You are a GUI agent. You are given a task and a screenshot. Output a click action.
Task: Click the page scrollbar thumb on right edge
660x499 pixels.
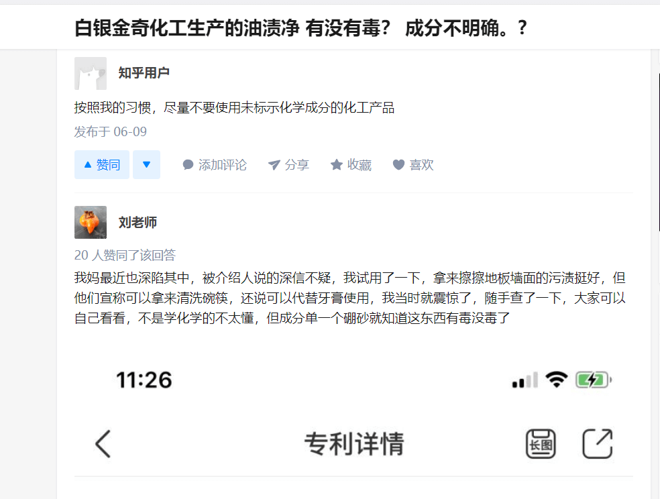click(x=659, y=152)
